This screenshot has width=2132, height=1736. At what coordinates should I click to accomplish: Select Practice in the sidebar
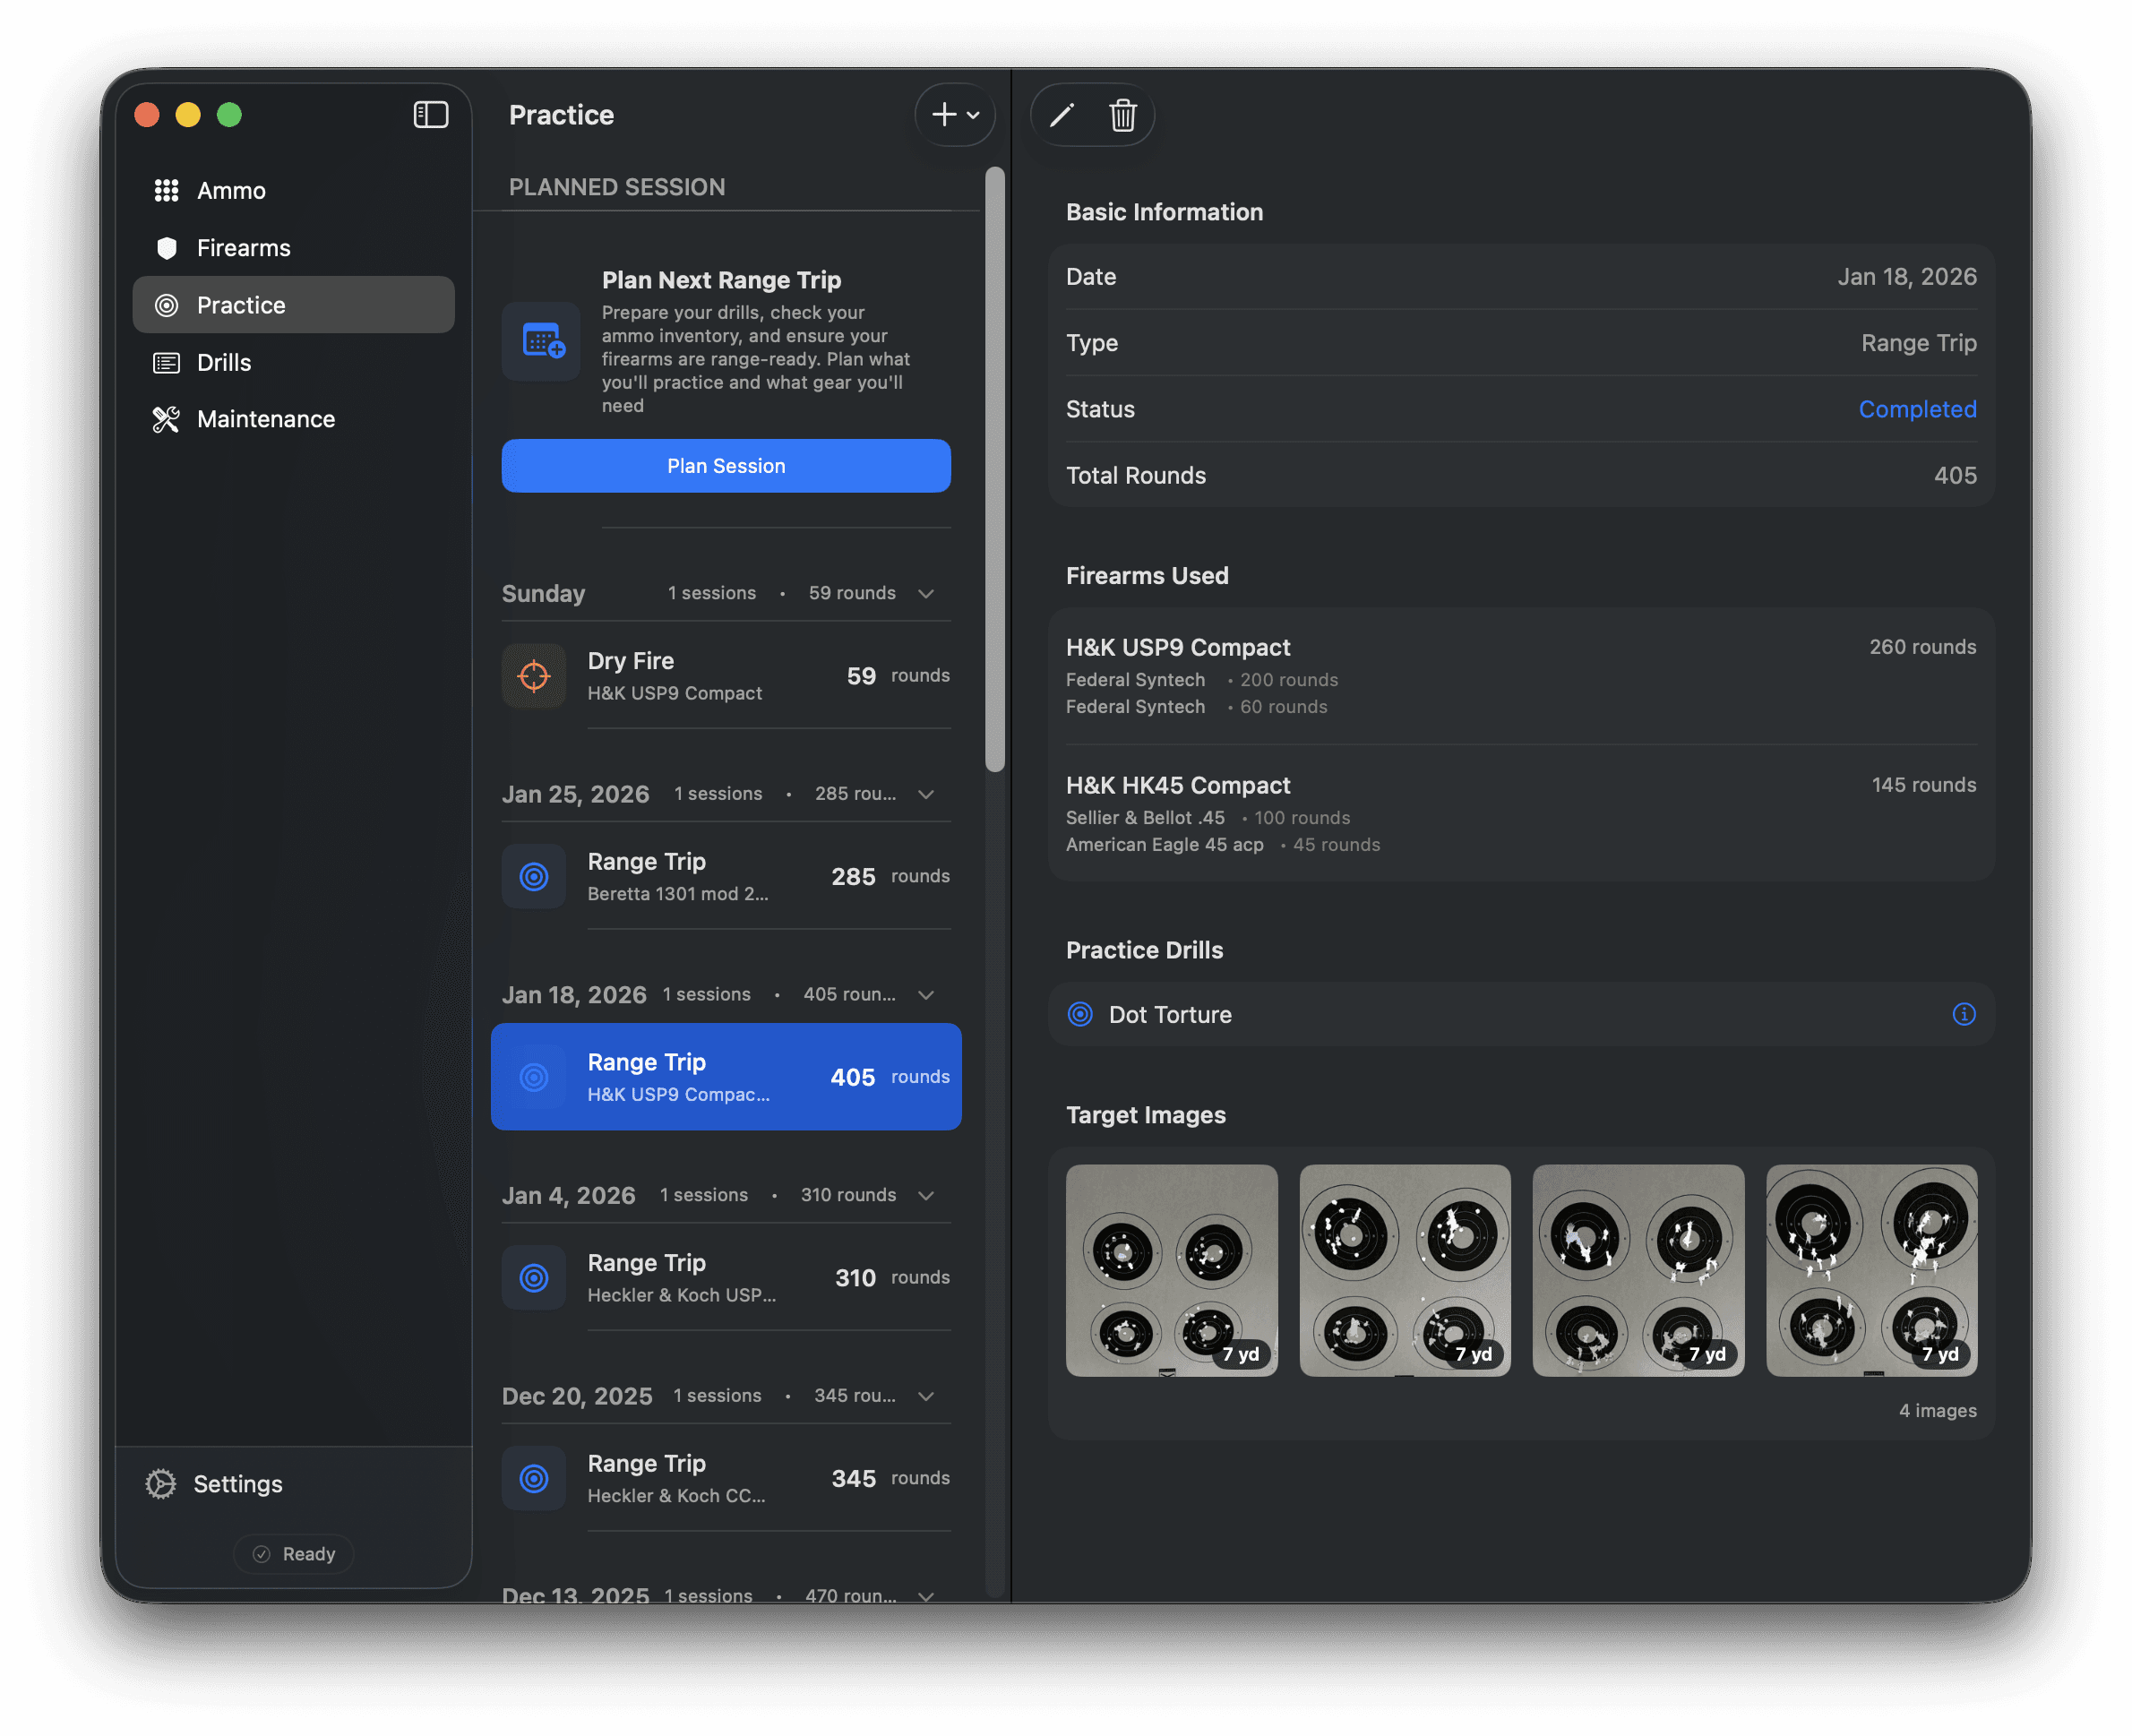(241, 305)
